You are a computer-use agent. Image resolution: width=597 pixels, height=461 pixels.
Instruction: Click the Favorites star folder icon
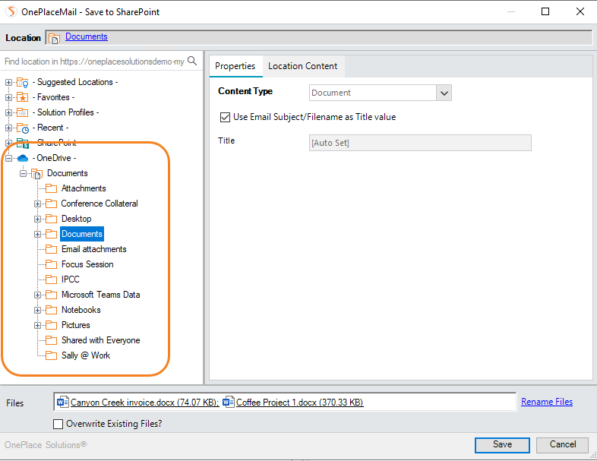click(x=23, y=97)
